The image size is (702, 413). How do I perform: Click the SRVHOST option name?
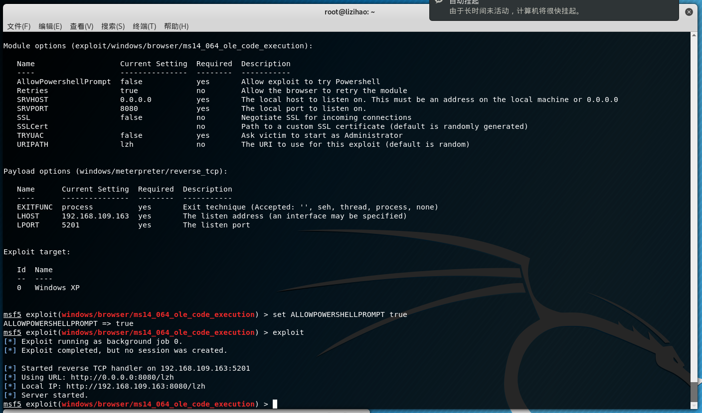click(x=32, y=100)
